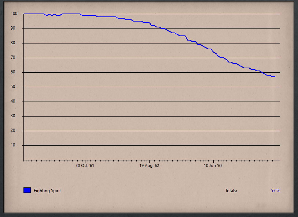Click the 57 % totals value
The height and width of the screenshot is (217, 298).
275,191
